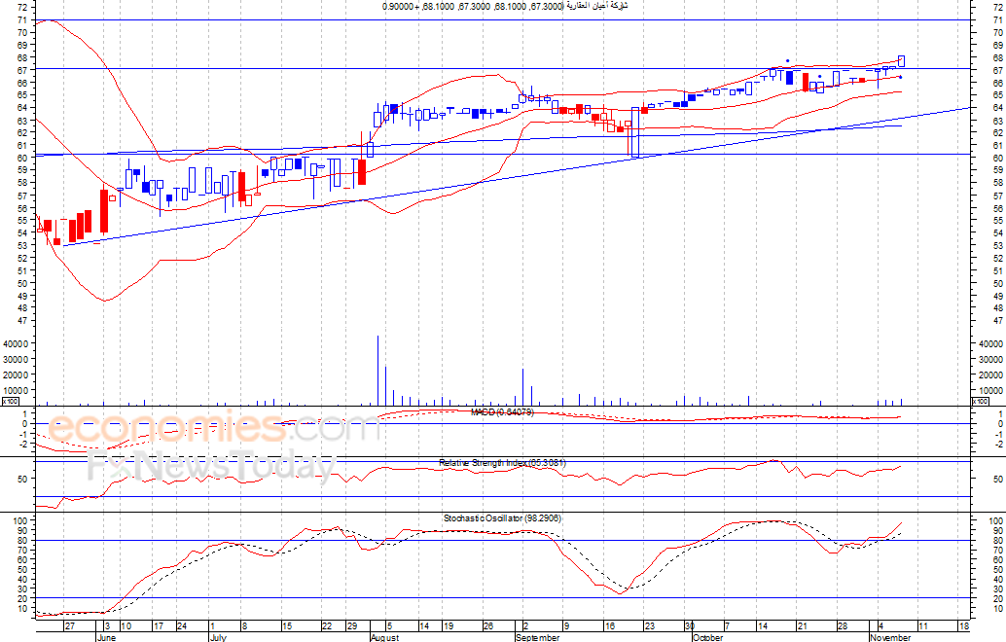Click "72" on the left price axis
Image resolution: width=1006 pixels, height=642 pixels.
(22, 7)
